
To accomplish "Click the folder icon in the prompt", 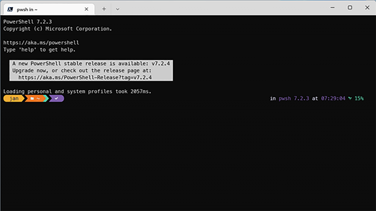I will tap(32, 98).
